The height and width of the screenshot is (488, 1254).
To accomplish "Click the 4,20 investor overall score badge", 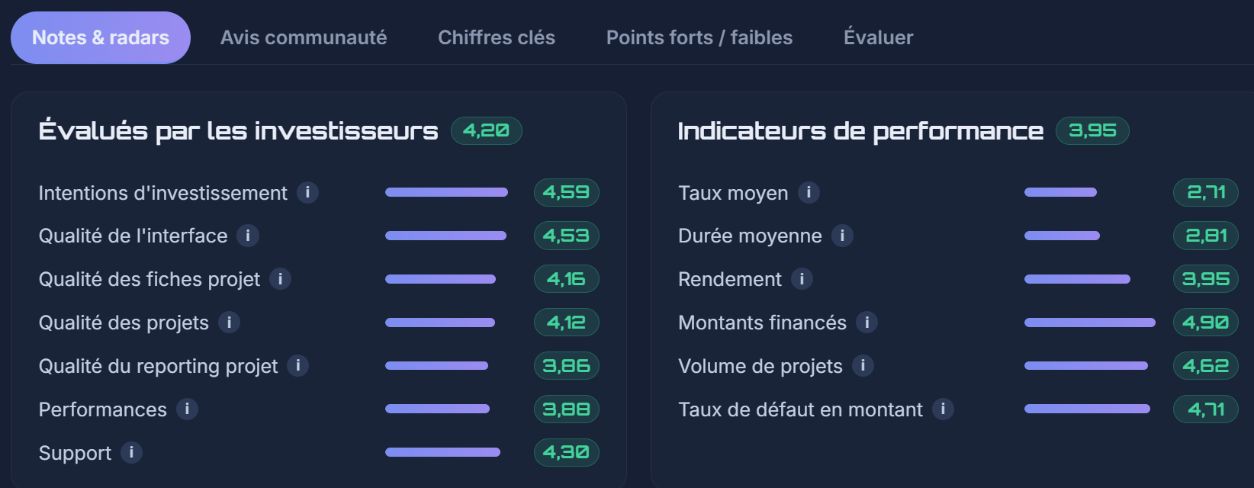I will 487,130.
